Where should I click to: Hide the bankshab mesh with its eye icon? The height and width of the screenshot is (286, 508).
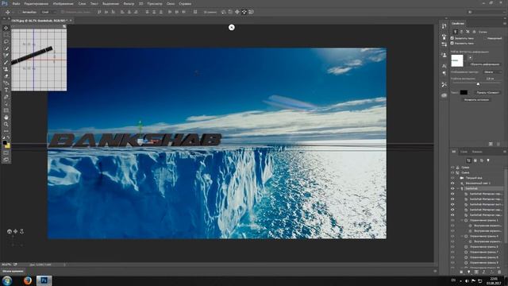(x=452, y=188)
